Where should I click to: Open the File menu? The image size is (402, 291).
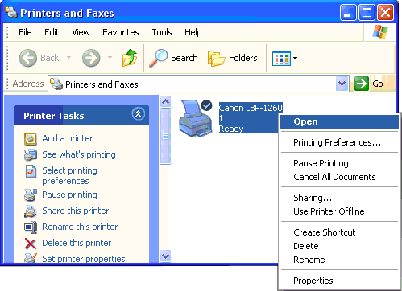25,32
